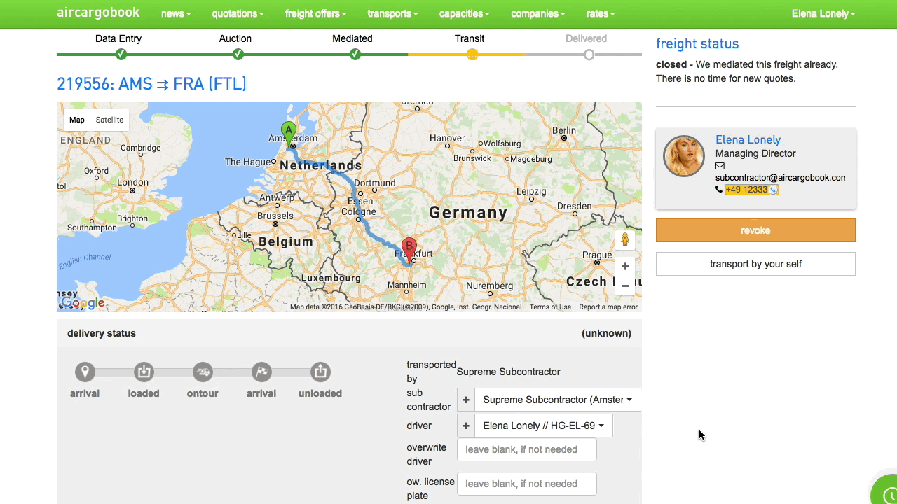
Task: Zoom out the map with minus button
Action: [x=625, y=286]
